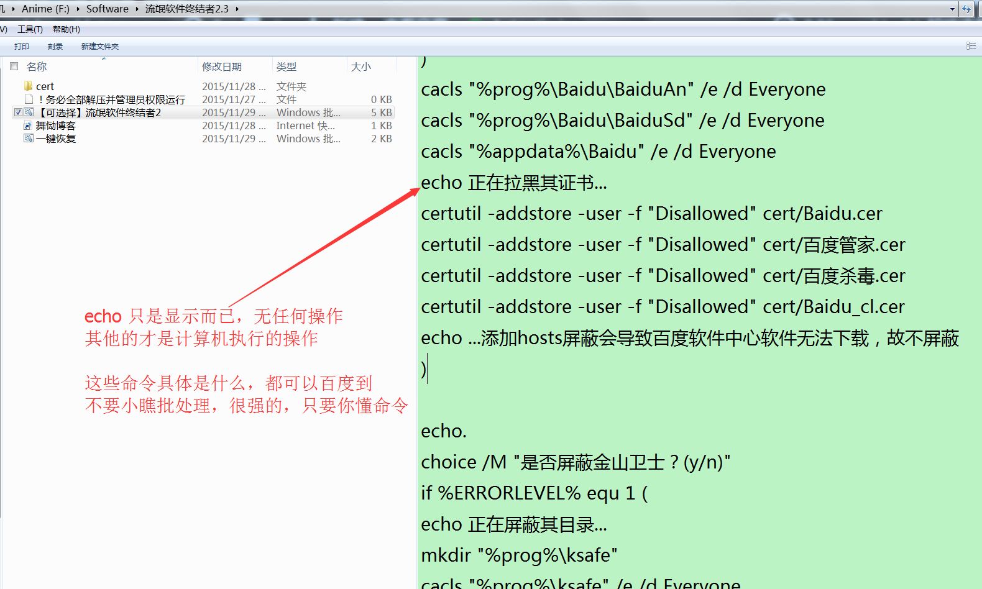
Task: Click the 5 KB size cell
Action: click(382, 112)
